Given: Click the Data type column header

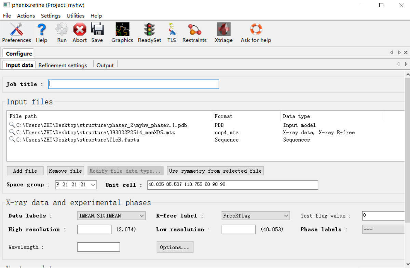Looking at the screenshot, I should 331,116.
